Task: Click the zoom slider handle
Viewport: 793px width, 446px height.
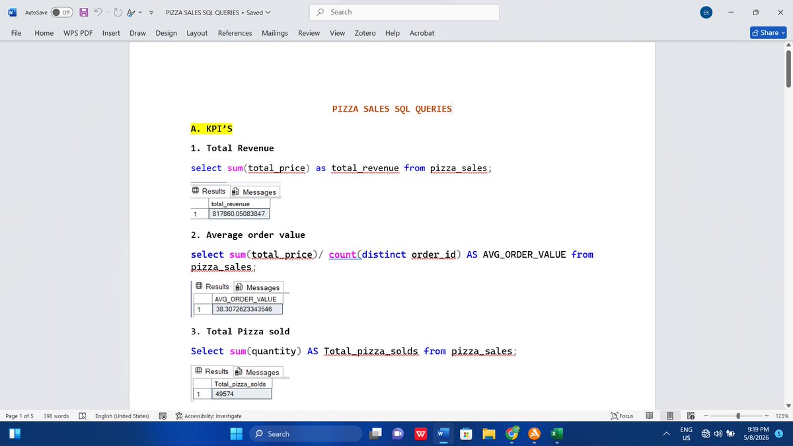Action: (x=738, y=416)
